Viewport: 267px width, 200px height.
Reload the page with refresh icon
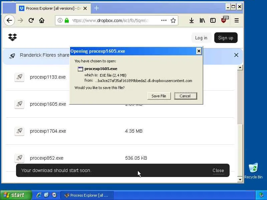click(31, 20)
